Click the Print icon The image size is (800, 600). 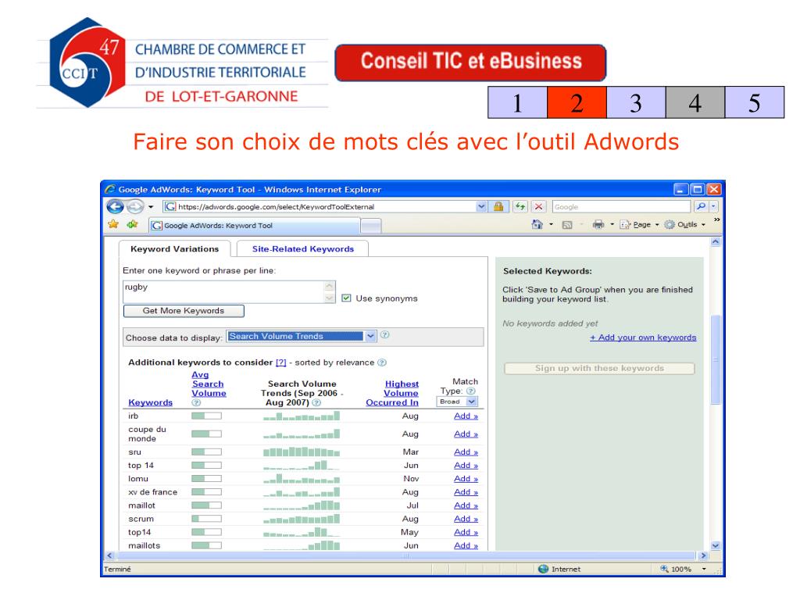[x=598, y=224]
